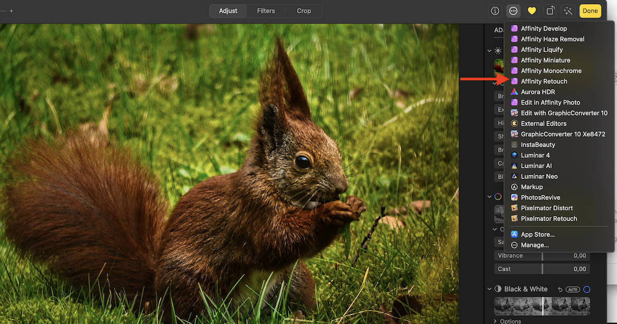Screen dimensions: 617x324
Task: Mark photo as favorite with heart icon
Action: tap(532, 11)
